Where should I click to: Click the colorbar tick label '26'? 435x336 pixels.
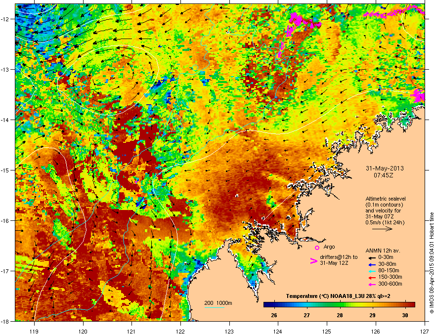274,315
